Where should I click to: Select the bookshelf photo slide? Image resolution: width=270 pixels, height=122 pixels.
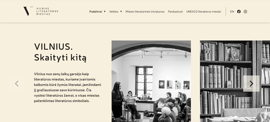pyautogui.click(x=235, y=81)
